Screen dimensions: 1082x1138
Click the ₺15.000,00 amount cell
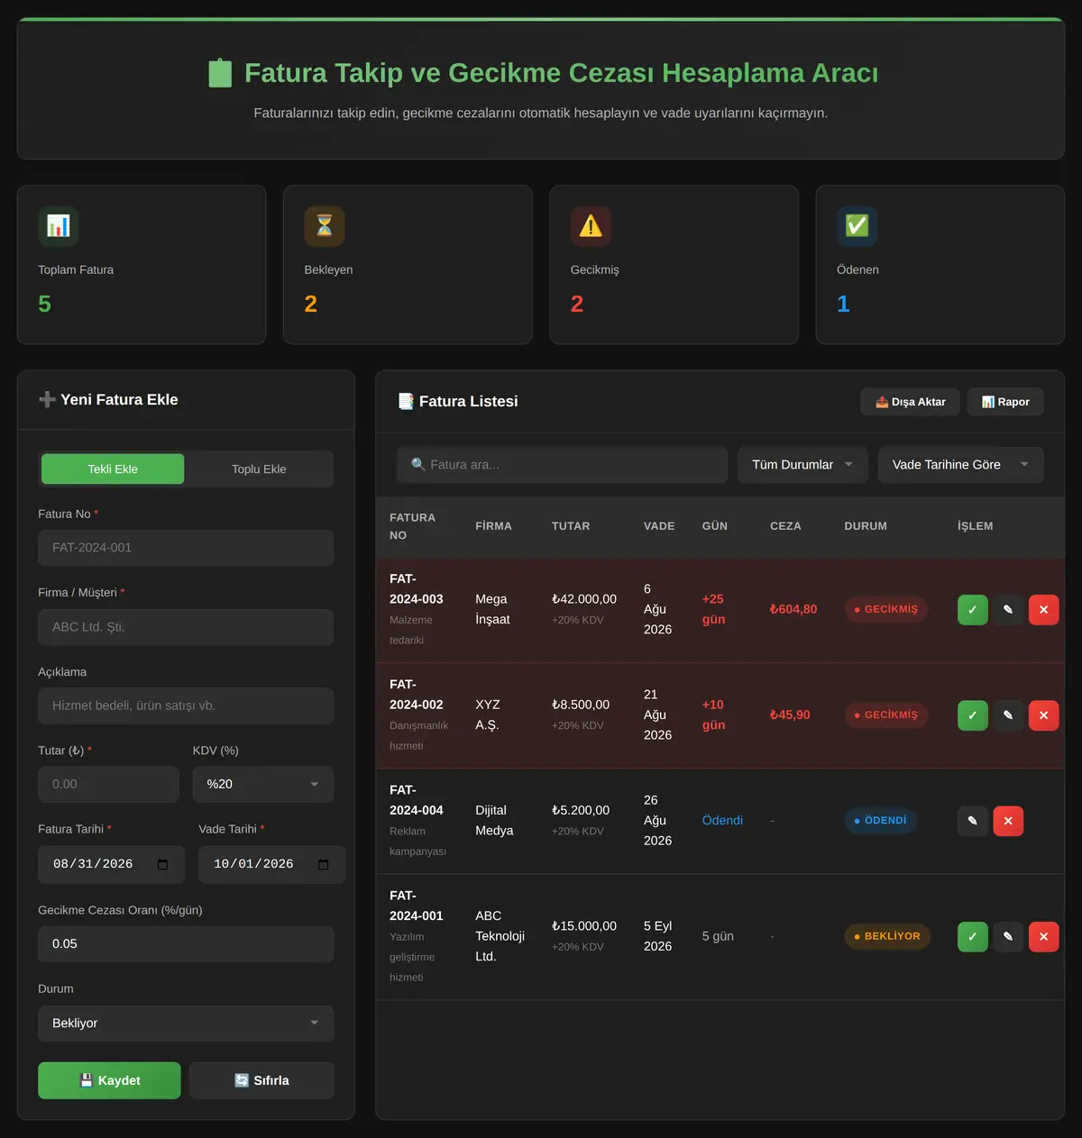(584, 926)
